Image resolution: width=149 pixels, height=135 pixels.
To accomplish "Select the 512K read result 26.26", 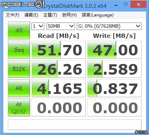I will pos(59,69).
